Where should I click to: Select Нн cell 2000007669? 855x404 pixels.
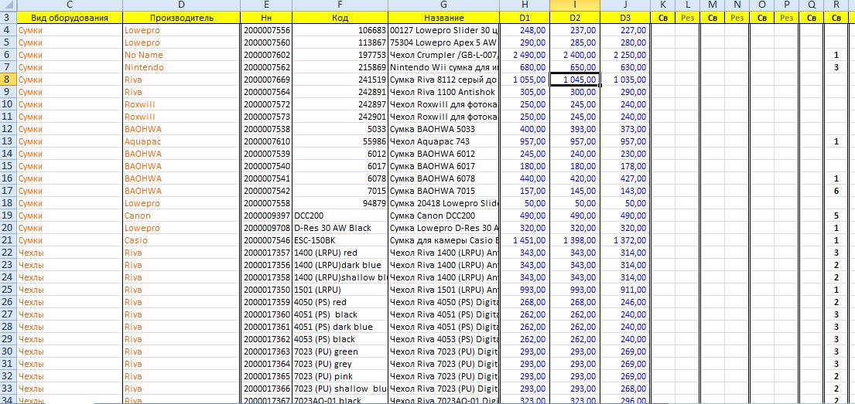click(266, 80)
